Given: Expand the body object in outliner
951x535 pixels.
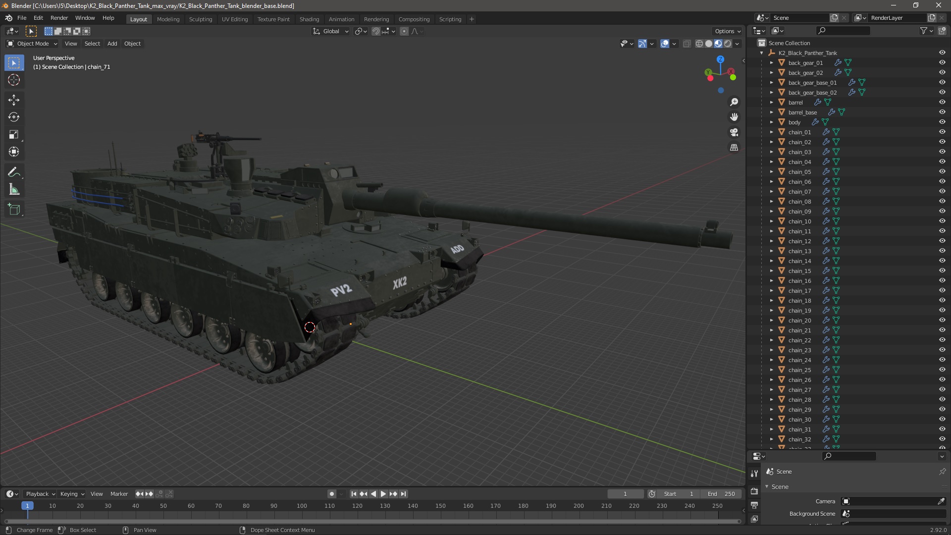Looking at the screenshot, I should pos(771,122).
